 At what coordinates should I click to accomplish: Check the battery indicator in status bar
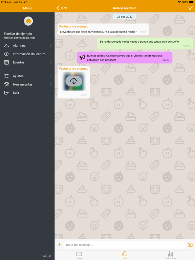coord(191,2)
